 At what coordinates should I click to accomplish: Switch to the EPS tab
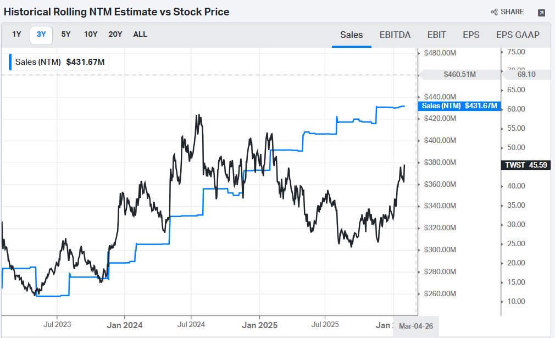(471, 35)
